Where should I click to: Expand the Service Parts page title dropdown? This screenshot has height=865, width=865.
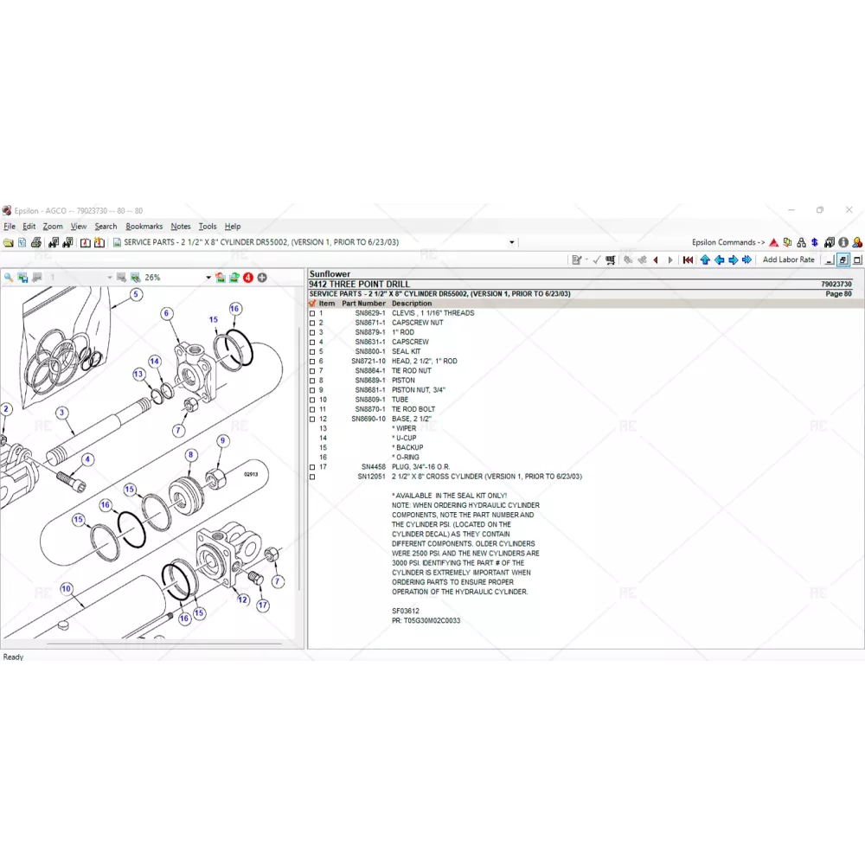(511, 243)
